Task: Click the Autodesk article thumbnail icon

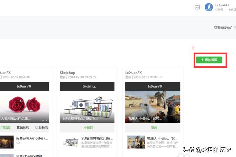Action: click(6, 141)
